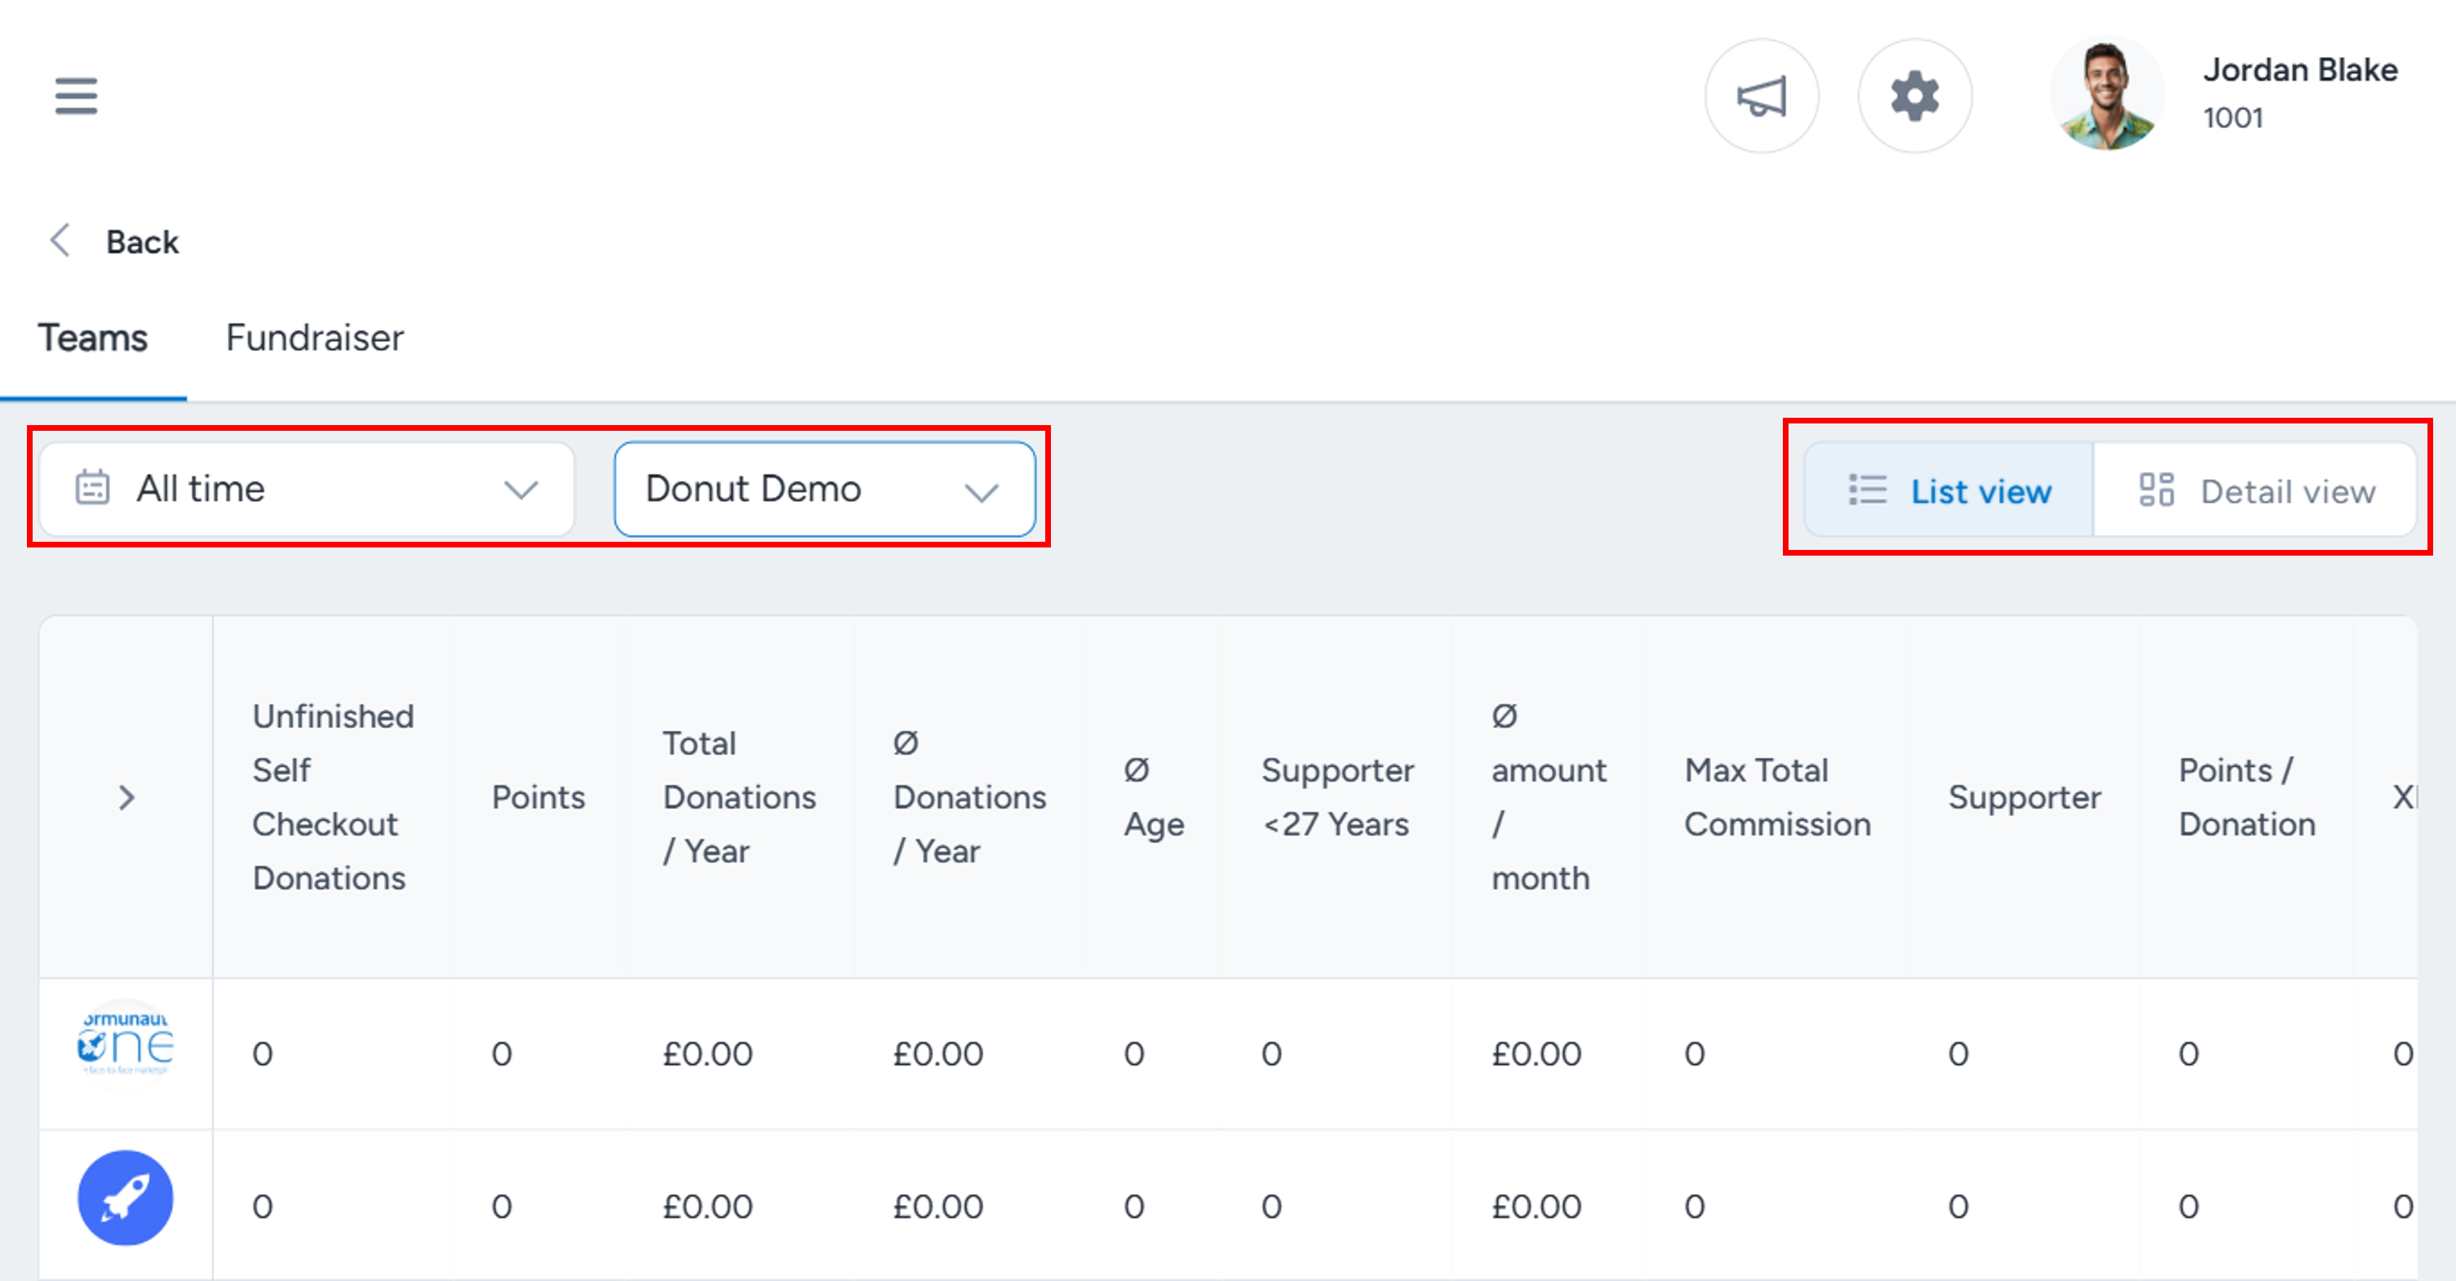Open the hamburger navigation menu
Viewport: 2456px width, 1281px height.
click(76, 95)
